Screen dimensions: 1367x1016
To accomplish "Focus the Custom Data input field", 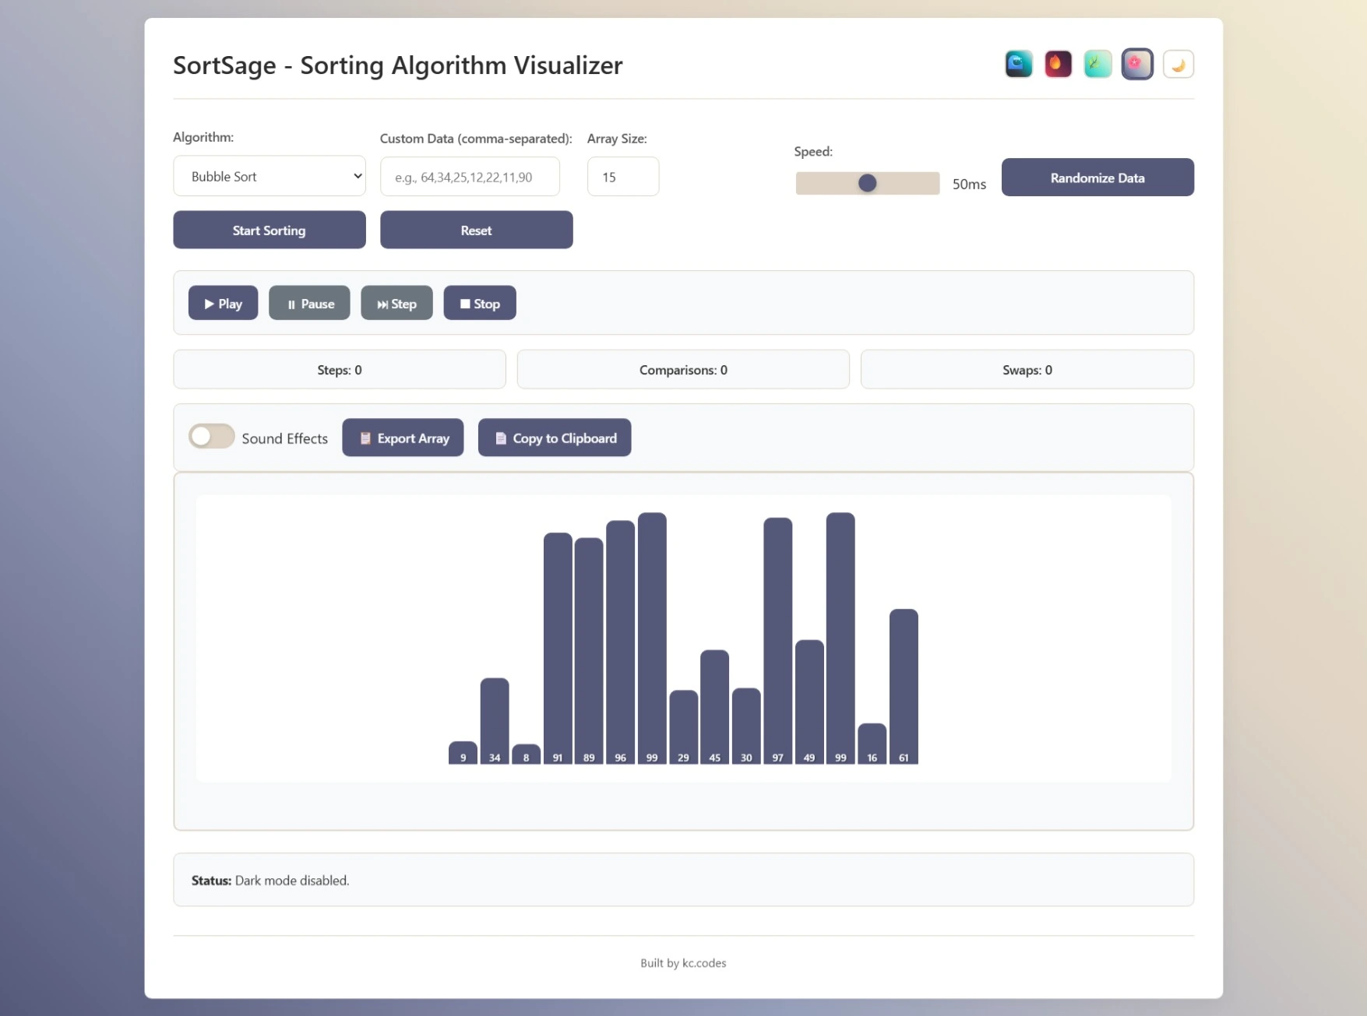I will point(470,177).
